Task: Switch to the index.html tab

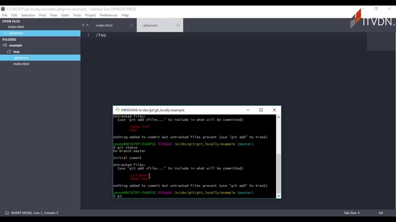Action: pyautogui.click(x=105, y=25)
